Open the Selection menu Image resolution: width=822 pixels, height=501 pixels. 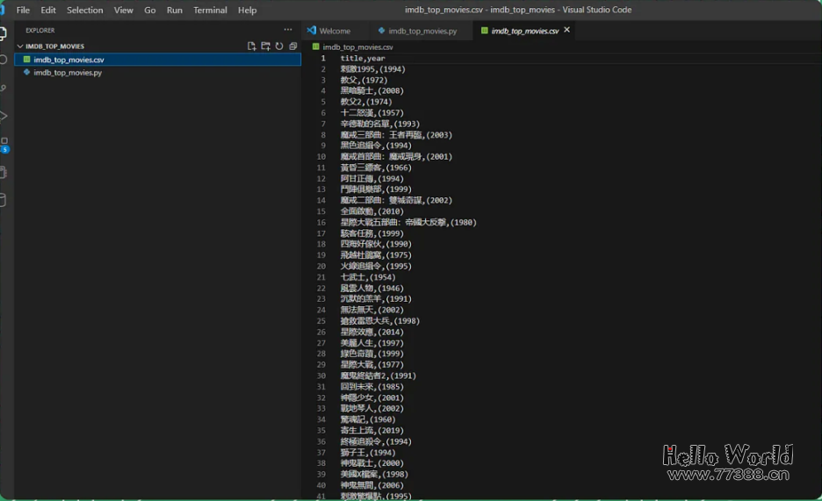point(84,10)
